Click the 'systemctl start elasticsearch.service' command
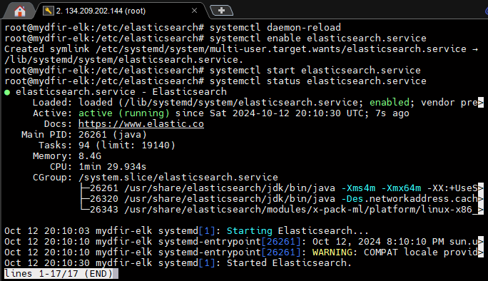 coord(315,71)
